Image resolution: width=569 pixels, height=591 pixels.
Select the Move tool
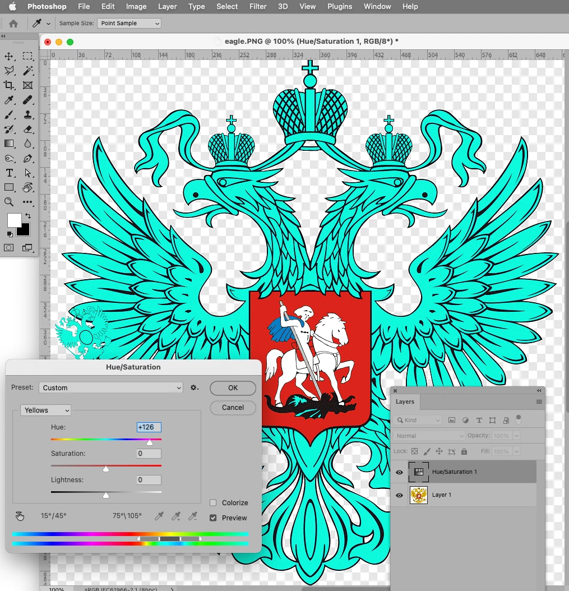point(9,56)
